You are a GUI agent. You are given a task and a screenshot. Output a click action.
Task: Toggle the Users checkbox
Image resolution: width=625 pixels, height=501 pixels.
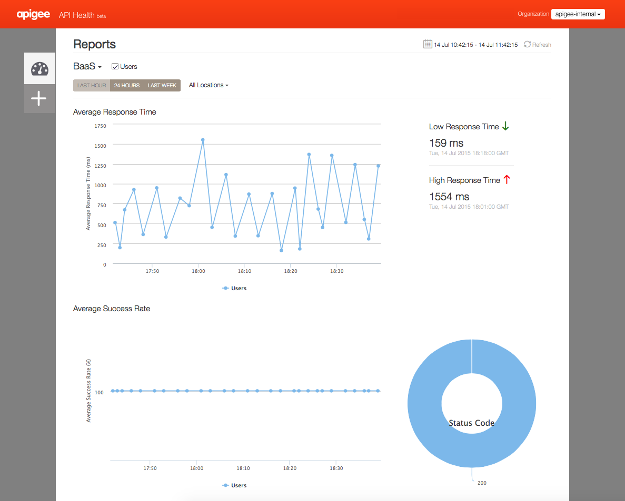[x=115, y=66]
